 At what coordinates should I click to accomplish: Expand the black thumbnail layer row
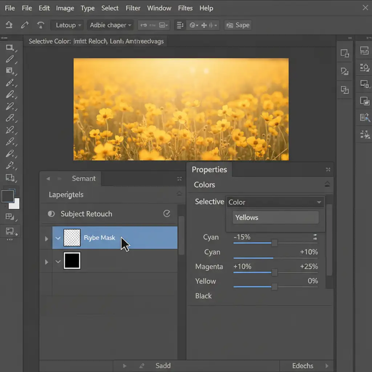46,262
